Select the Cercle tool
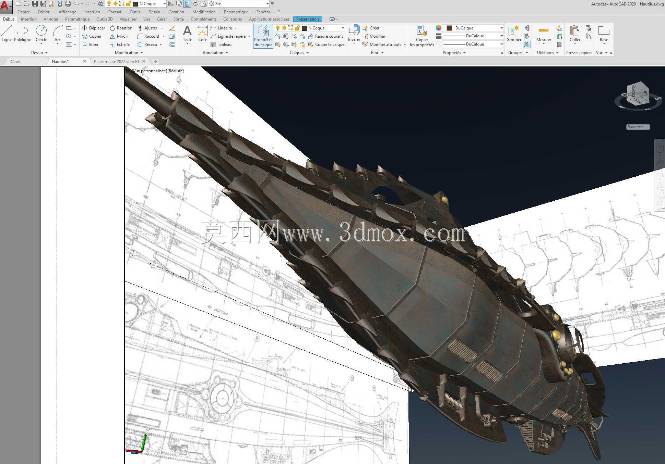This screenshot has height=464, width=665. pos(41,34)
